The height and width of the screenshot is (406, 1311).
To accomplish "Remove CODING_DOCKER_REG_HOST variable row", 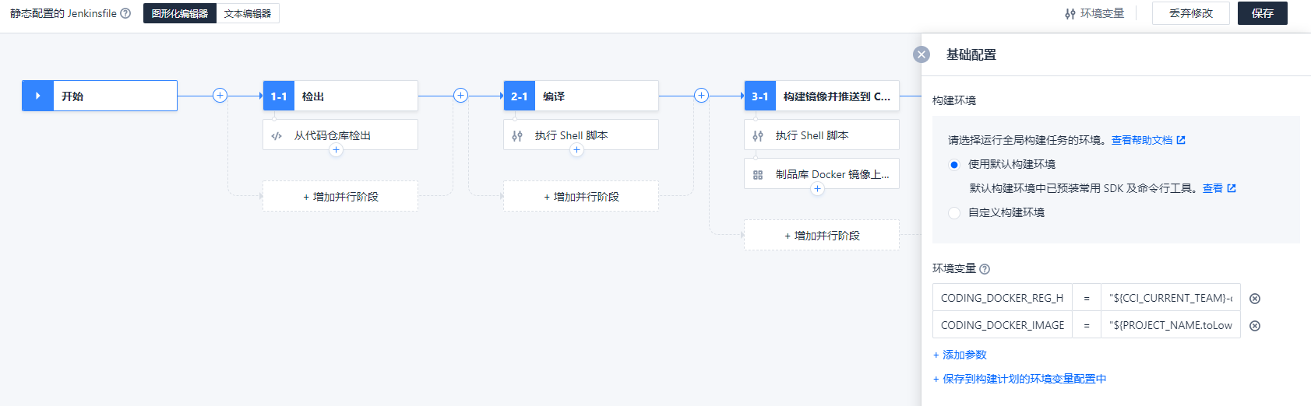I will [x=1255, y=299].
